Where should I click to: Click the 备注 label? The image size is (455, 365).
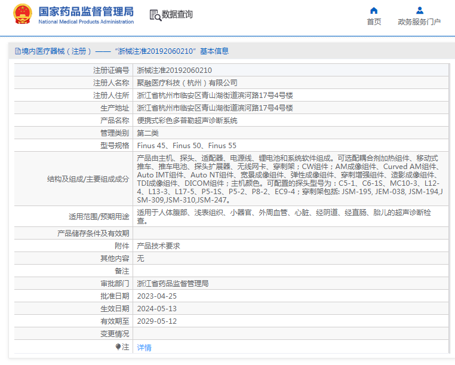pos(122,271)
